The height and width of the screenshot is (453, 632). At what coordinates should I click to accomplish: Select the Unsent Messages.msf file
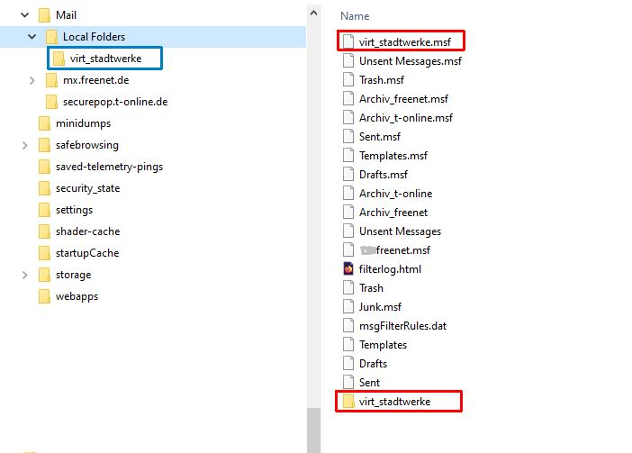point(410,61)
